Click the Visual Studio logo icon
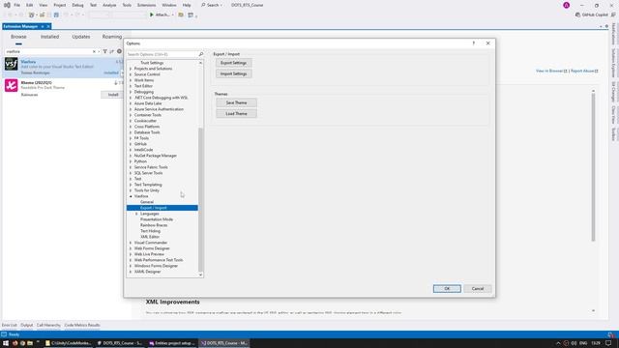The image size is (619, 348). [7, 5]
